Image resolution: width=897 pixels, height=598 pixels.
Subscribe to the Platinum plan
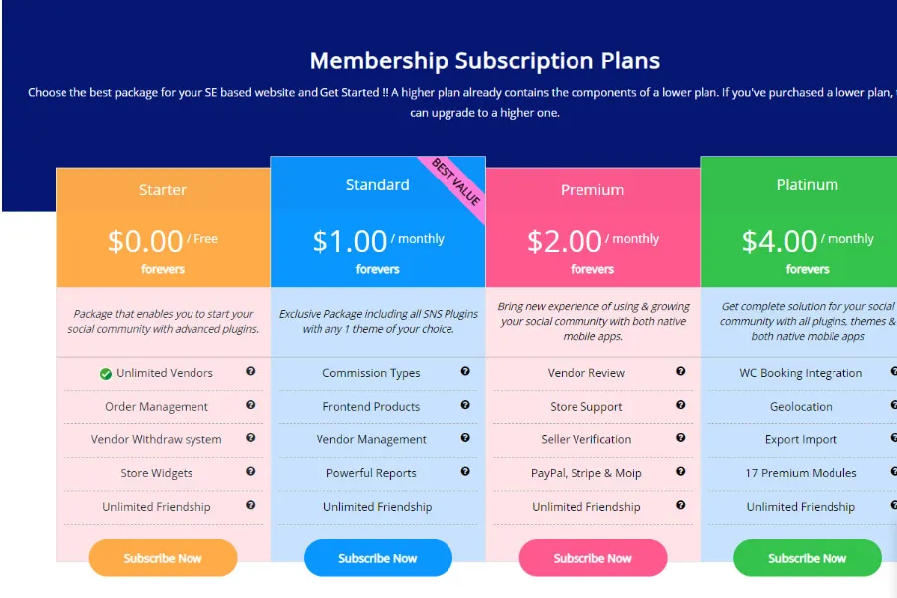pos(807,558)
